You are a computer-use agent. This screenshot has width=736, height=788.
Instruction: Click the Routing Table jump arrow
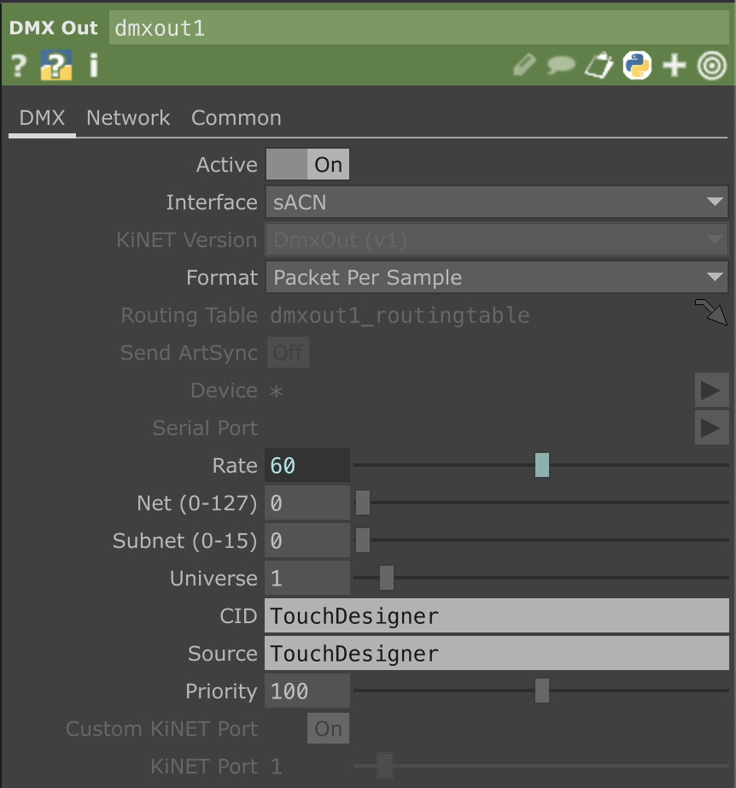710,314
